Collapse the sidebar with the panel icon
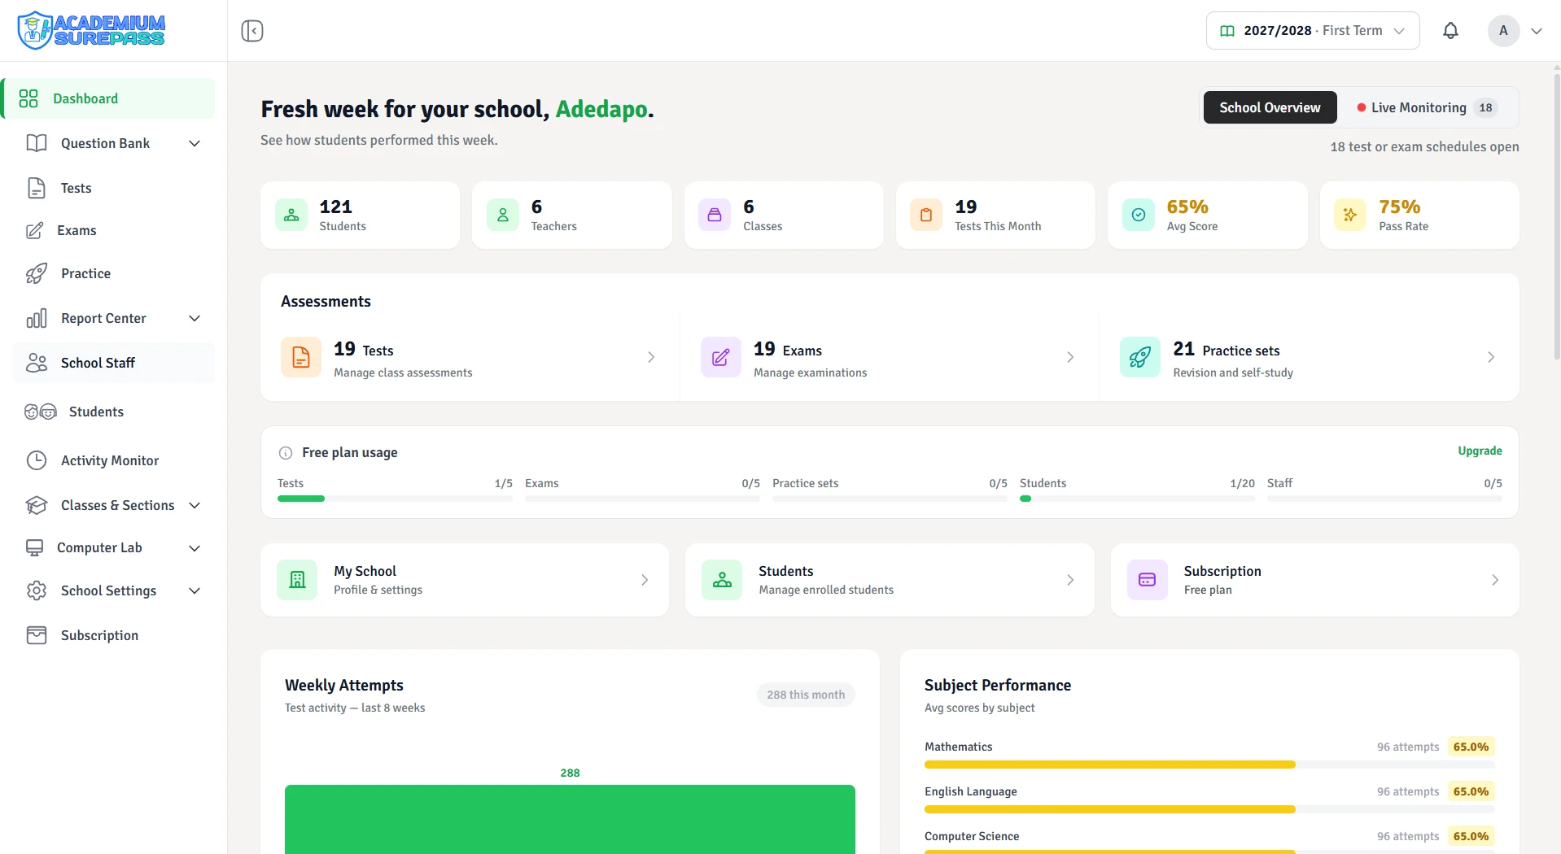Image resolution: width=1561 pixels, height=854 pixels. click(x=252, y=31)
